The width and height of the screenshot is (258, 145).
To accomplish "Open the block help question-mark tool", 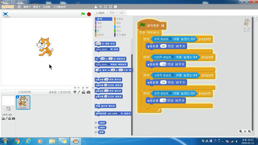I will click(x=115, y=7).
